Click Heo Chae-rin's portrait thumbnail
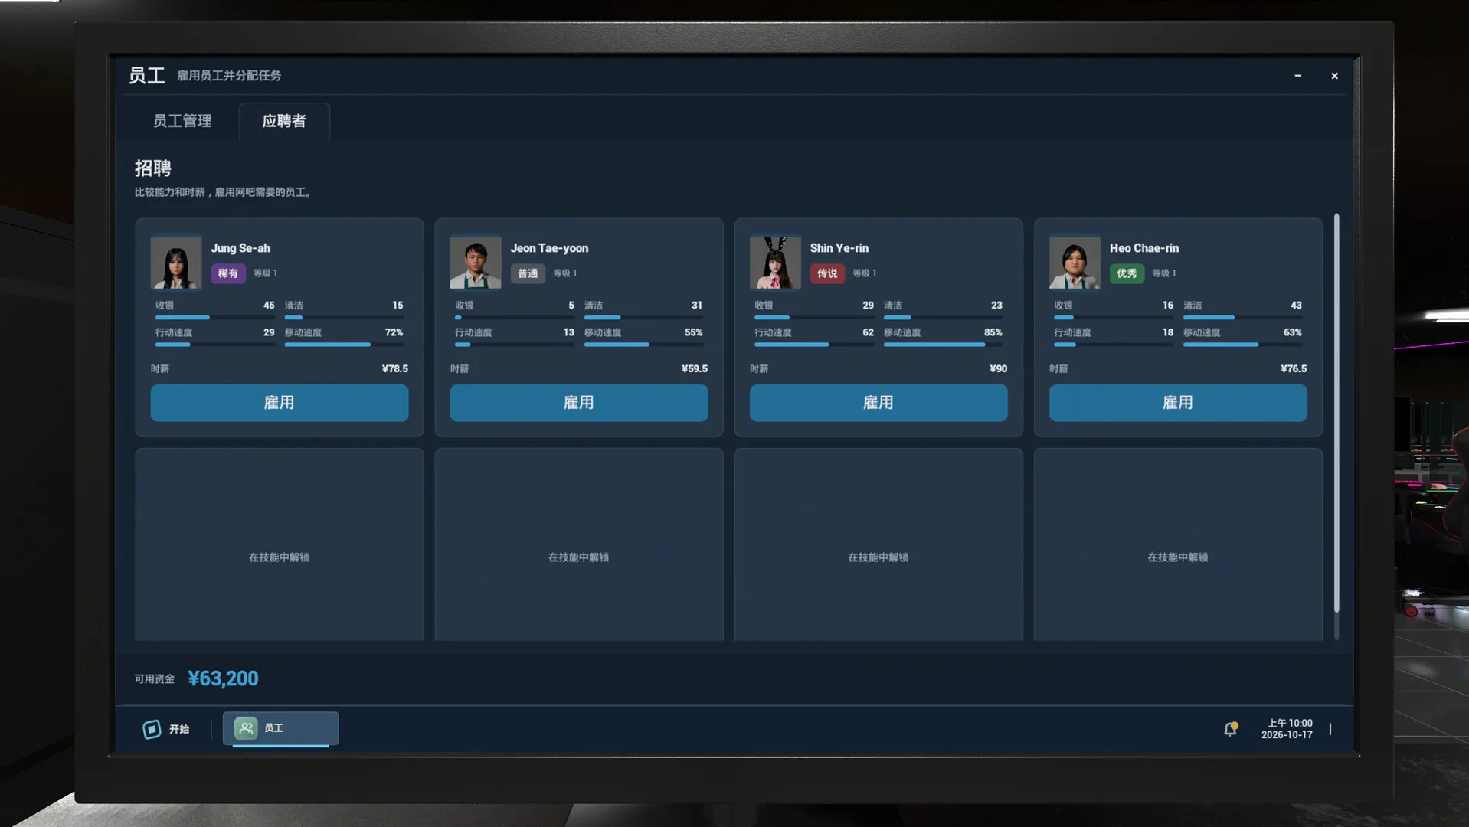This screenshot has width=1469, height=827. [1075, 262]
